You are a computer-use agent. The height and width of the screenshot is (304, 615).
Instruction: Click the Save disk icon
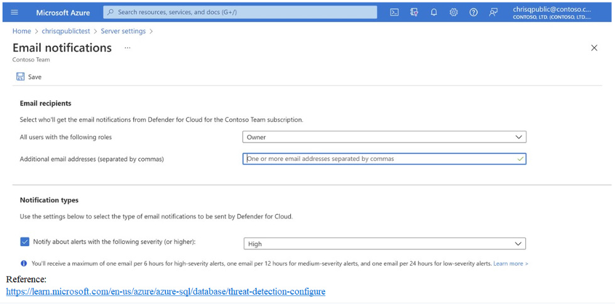(x=20, y=77)
